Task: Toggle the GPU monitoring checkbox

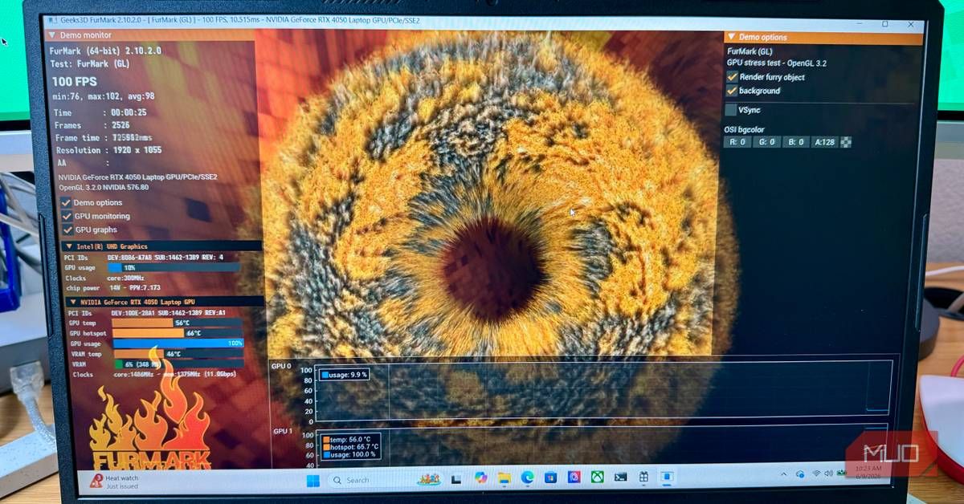Action: 67,216
